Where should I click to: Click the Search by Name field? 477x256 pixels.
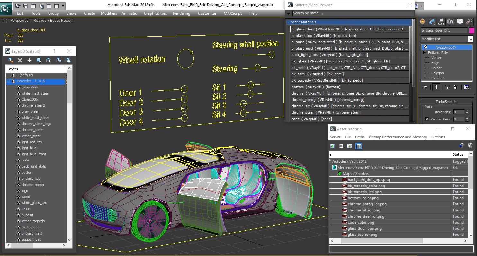pos(353,13)
